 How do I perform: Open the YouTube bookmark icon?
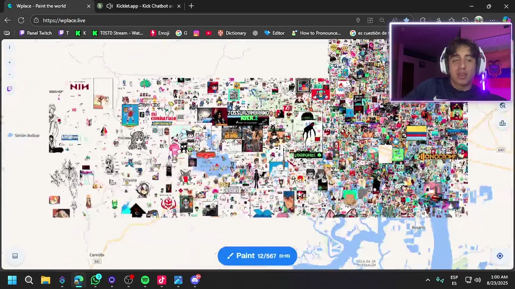coord(208,33)
